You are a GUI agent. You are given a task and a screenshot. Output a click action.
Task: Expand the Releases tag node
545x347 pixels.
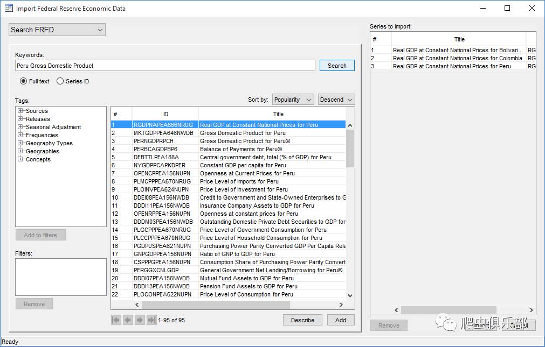click(20, 119)
